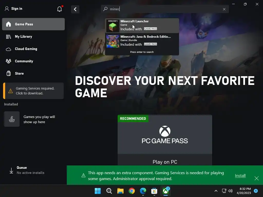The width and height of the screenshot is (263, 197).
Task: Open the recommended PC Game Pass card
Action: tap(165, 140)
